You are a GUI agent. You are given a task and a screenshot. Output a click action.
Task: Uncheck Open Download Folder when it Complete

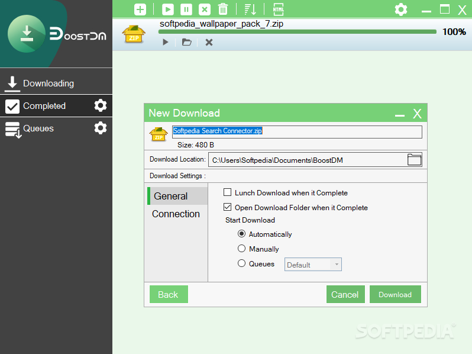point(227,207)
